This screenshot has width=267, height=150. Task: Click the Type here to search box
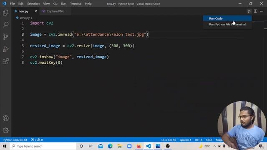click(x=43, y=146)
